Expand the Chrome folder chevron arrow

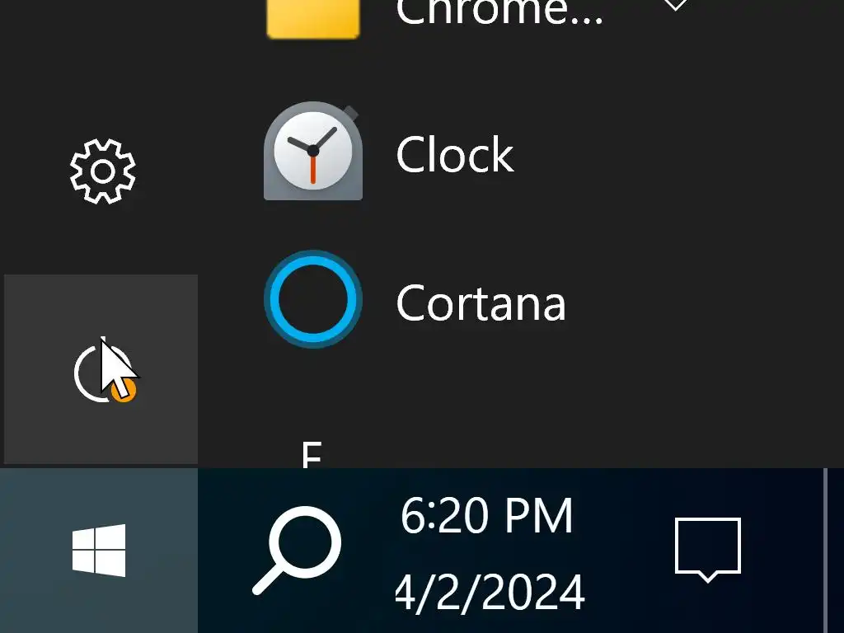[675, 7]
